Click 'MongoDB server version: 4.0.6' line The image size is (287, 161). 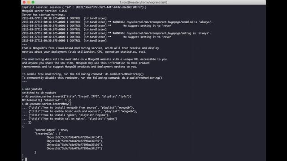[44, 11]
